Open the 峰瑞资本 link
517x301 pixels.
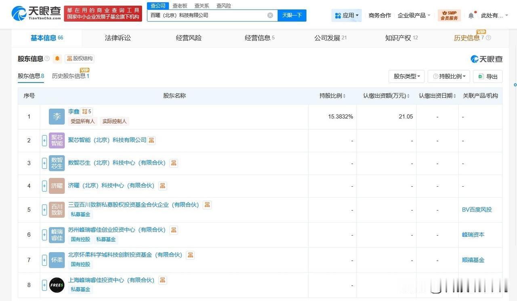click(473, 235)
